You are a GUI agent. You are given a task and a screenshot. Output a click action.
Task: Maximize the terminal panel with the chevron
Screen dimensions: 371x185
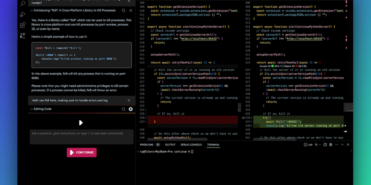click(x=343, y=145)
